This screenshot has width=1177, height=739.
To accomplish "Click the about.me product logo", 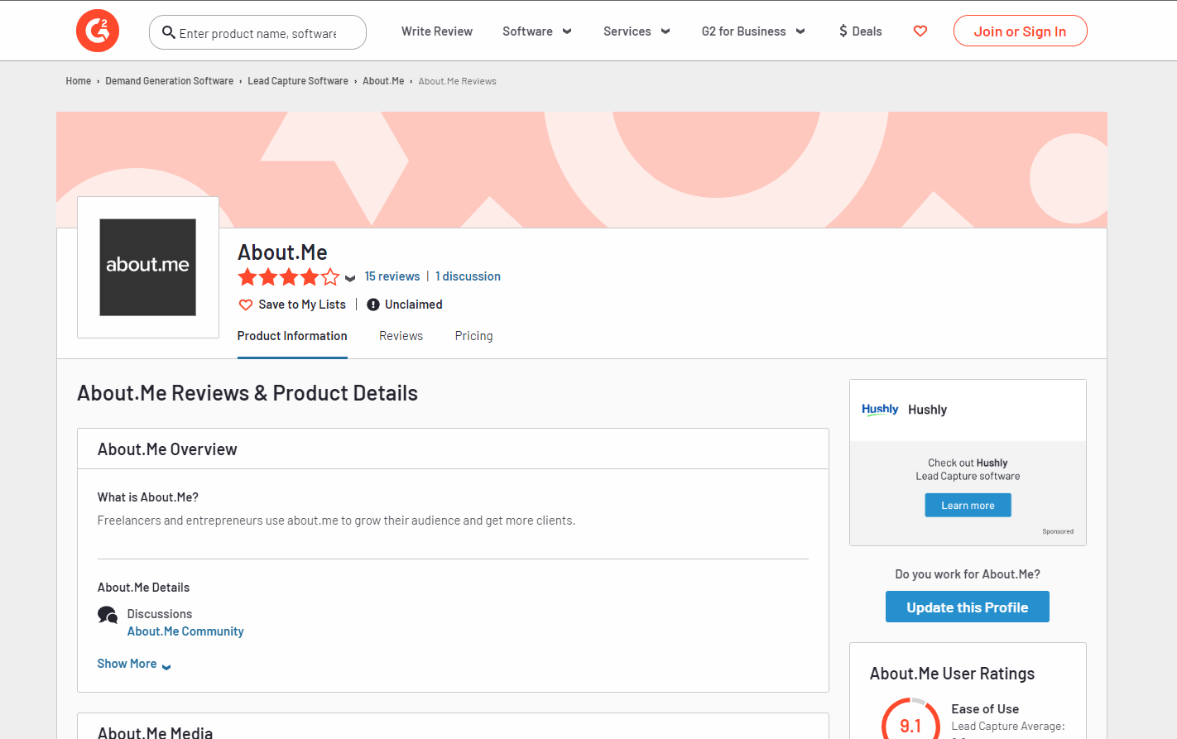I will point(148,267).
